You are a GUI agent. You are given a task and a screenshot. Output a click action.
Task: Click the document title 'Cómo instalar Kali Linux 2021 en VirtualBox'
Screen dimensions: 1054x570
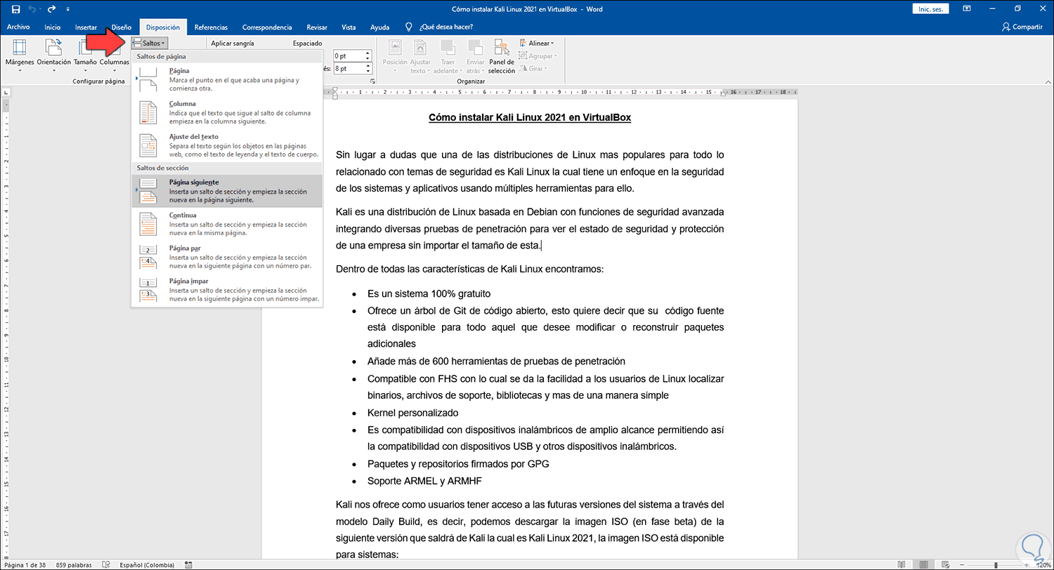(x=530, y=118)
